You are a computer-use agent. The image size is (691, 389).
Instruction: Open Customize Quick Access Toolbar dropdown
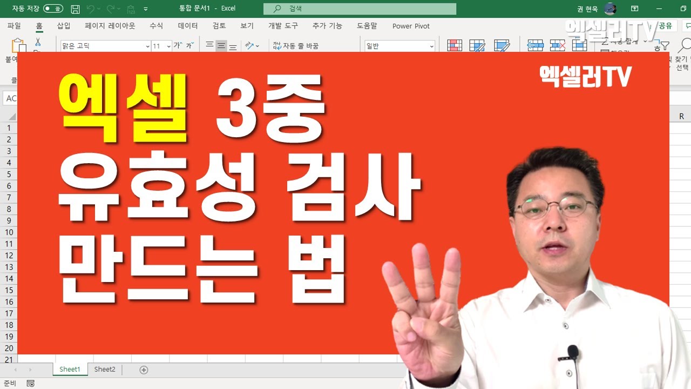[x=146, y=9]
